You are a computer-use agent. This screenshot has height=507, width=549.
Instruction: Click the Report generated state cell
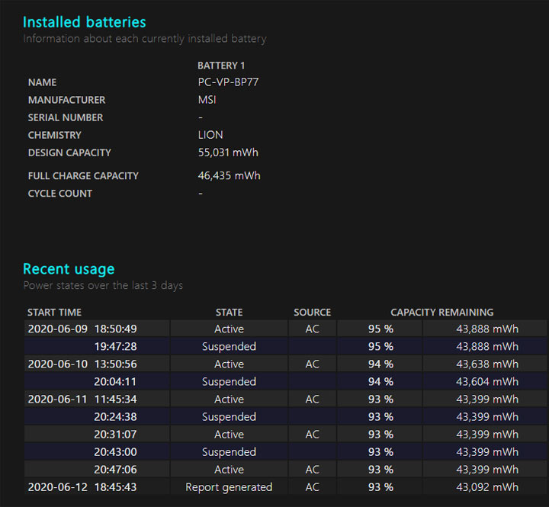229,487
